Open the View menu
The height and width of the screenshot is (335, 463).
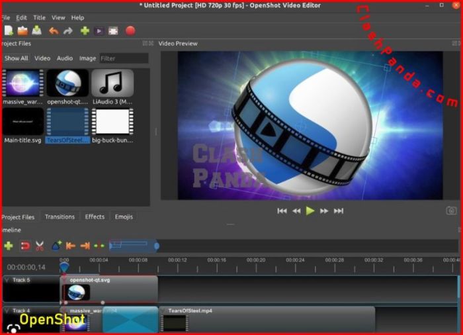[58, 18]
